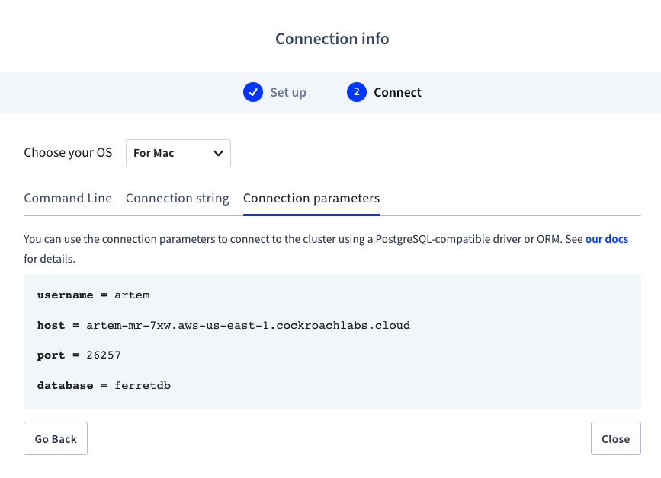The height and width of the screenshot is (478, 661).
Task: Click the dropdown chevron next to For Mac
Action: [218, 153]
